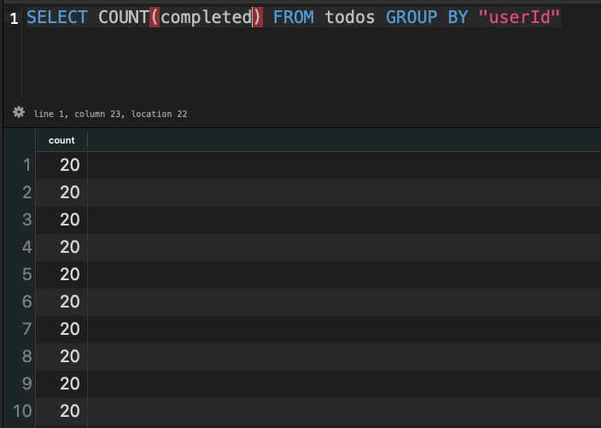Select result row number 10
601x428 pixels.
click(x=22, y=411)
